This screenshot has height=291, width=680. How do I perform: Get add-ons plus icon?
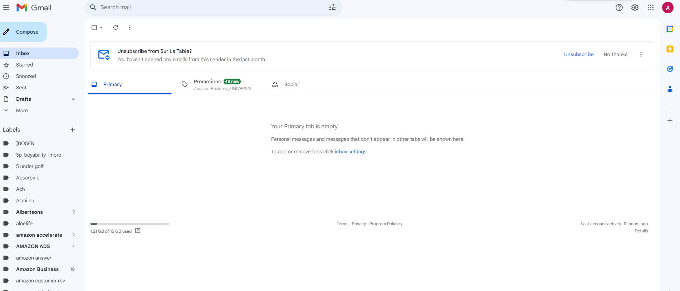point(670,121)
